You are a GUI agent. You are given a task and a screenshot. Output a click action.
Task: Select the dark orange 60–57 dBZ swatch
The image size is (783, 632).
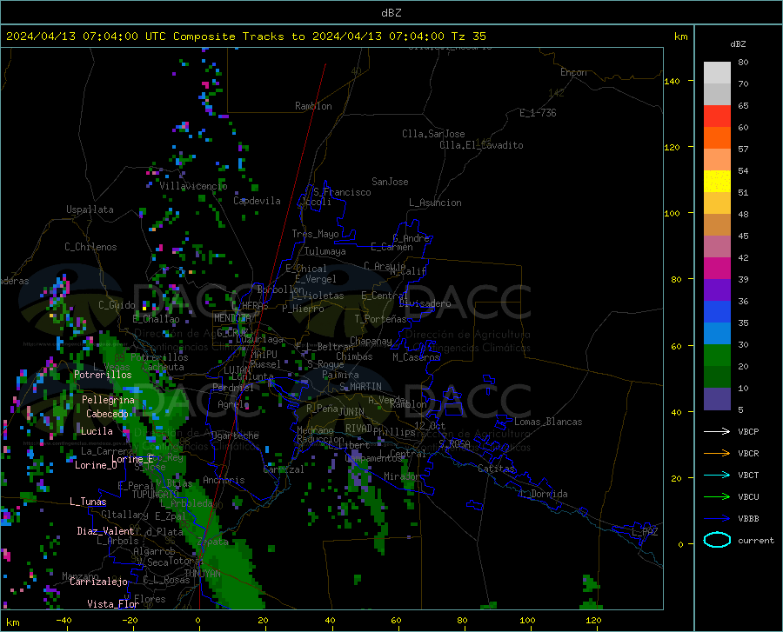tap(717, 138)
